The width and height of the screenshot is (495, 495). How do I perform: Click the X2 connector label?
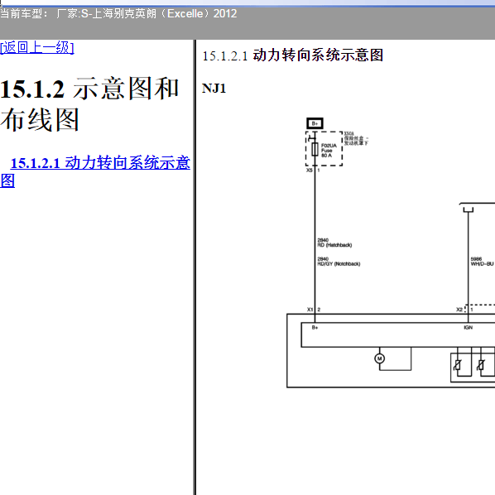pyautogui.click(x=459, y=310)
